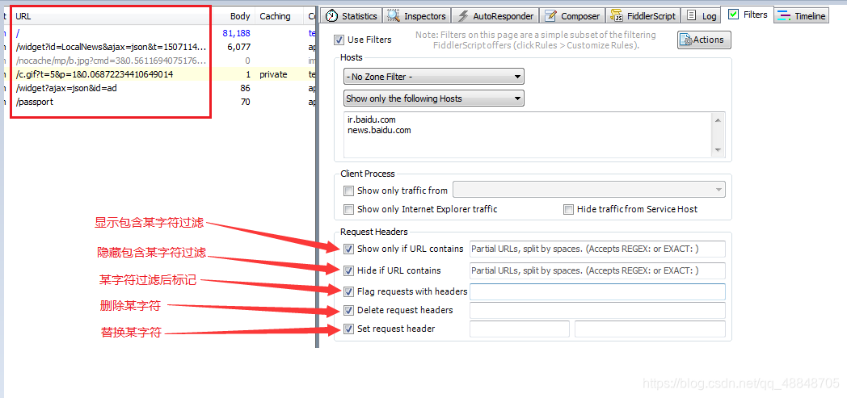Select the /c.gif?t=5&p=1 session row
The height and width of the screenshot is (398, 847).
pos(158,74)
